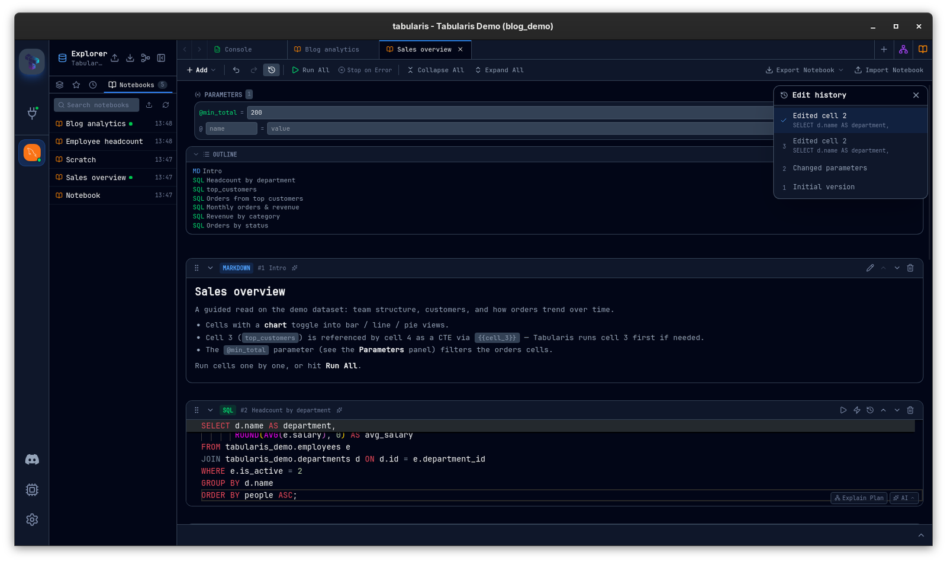Open the connections plug icon
947x562 pixels.
32,113
